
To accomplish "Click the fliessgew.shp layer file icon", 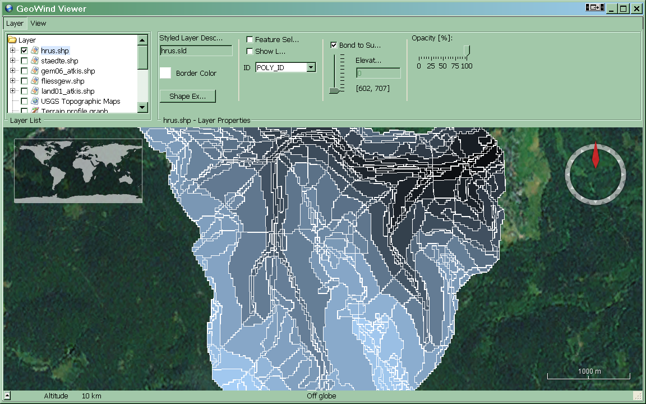I will [35, 81].
